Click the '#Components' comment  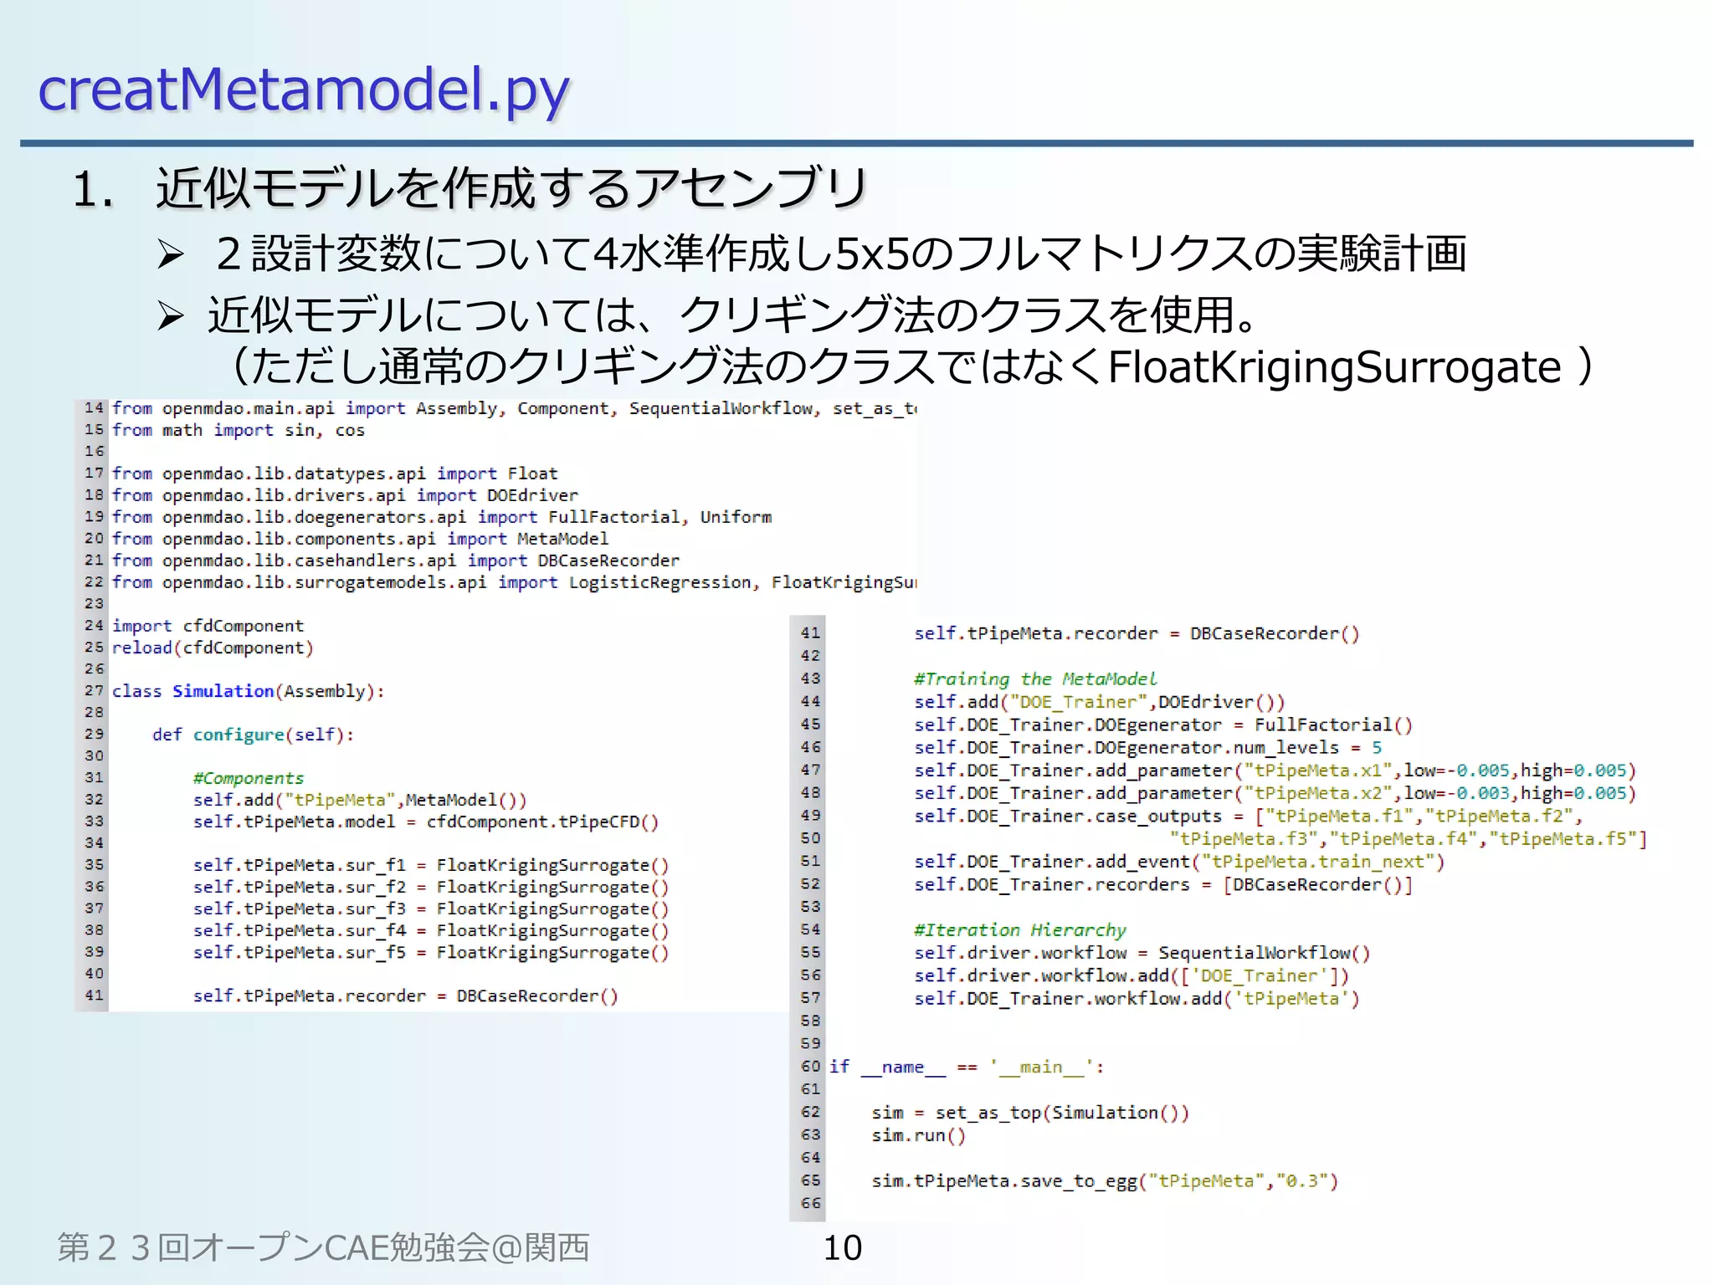249,778
